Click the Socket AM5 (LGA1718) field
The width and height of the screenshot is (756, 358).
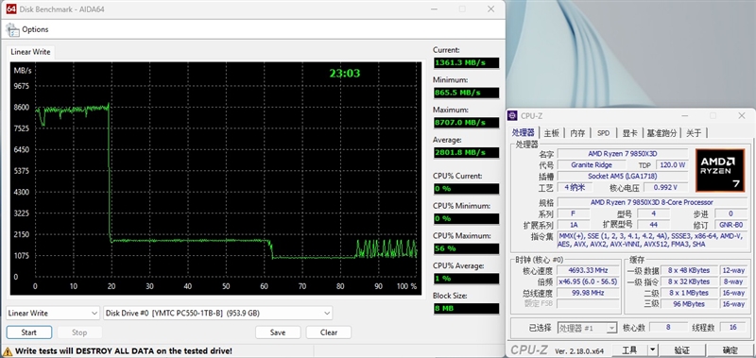[x=622, y=176]
